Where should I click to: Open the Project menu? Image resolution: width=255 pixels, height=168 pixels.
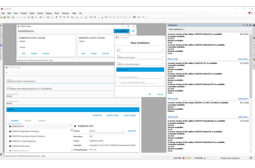tap(24, 13)
